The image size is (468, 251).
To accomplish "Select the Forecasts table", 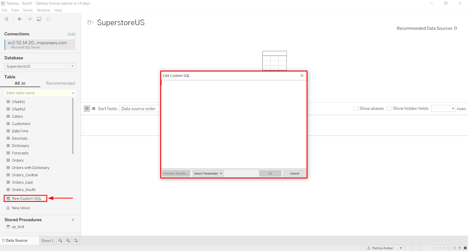I will tap(20, 153).
